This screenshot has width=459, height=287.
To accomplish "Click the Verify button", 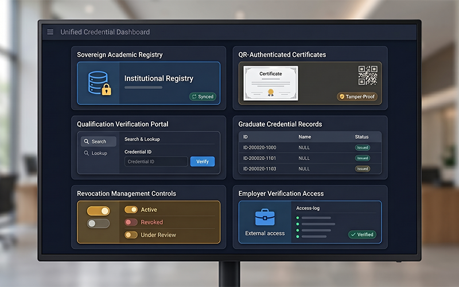I will pos(203,162).
